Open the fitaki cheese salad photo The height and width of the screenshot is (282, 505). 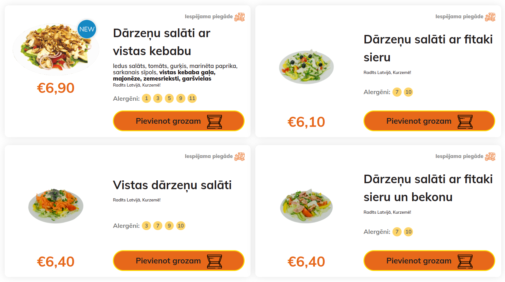(306, 67)
